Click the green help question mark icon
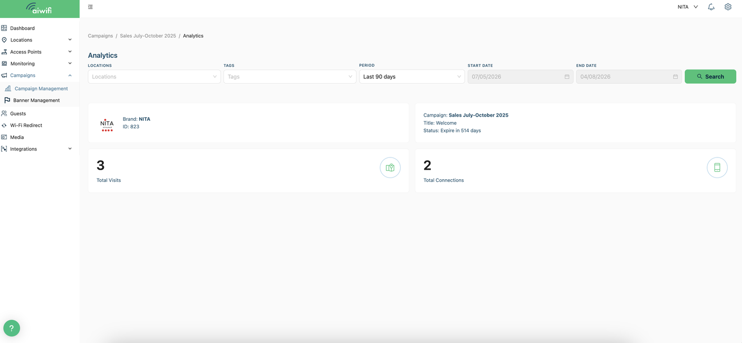 tap(12, 328)
